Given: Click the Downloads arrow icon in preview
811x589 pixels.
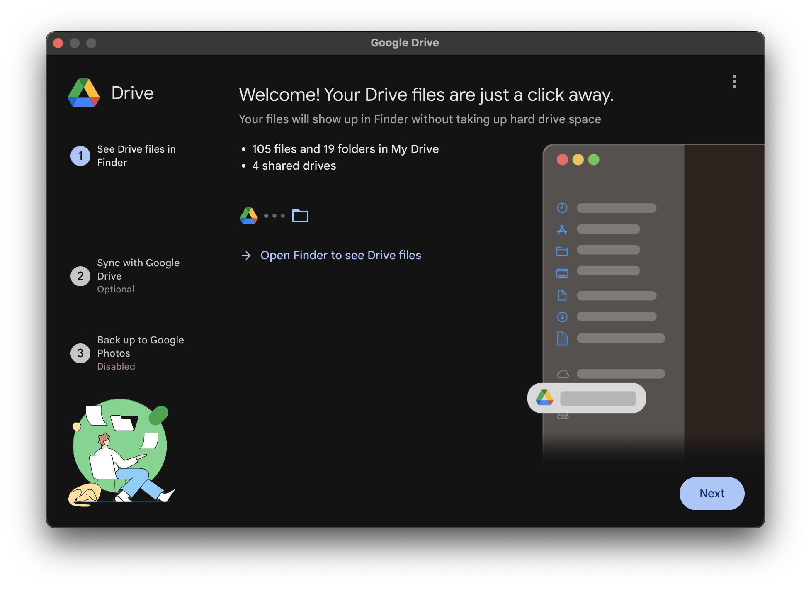Looking at the screenshot, I should pos(562,317).
